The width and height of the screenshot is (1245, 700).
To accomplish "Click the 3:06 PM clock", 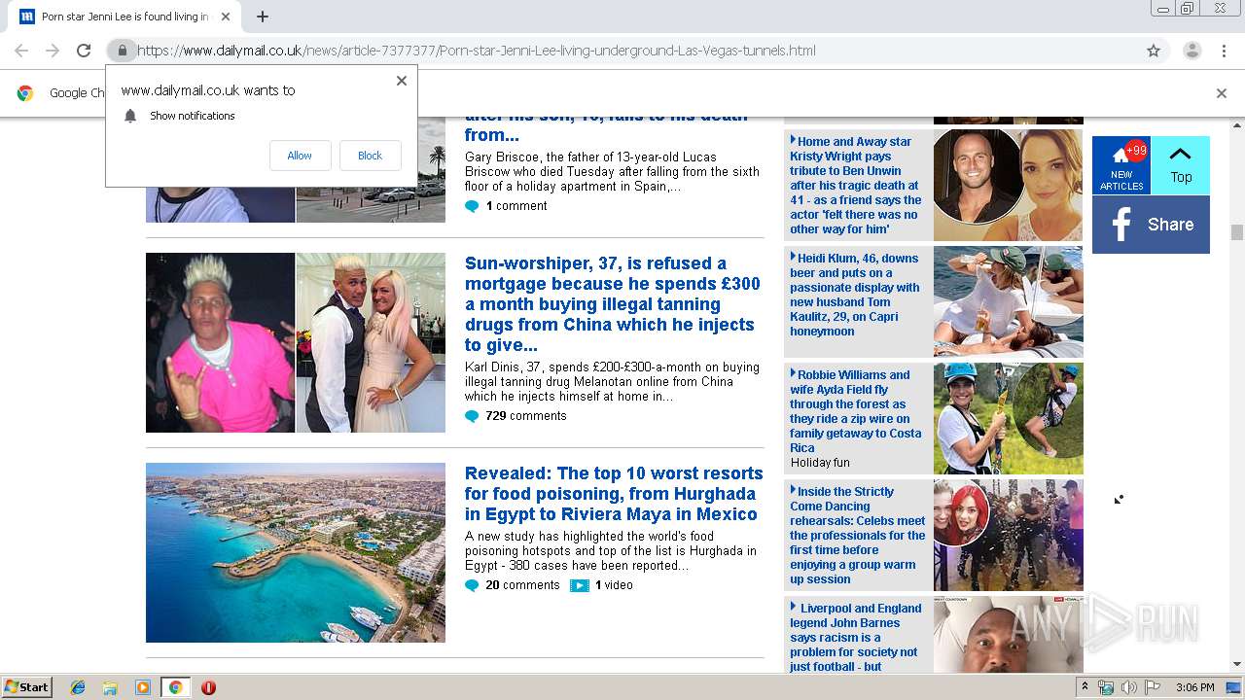I will (x=1194, y=687).
